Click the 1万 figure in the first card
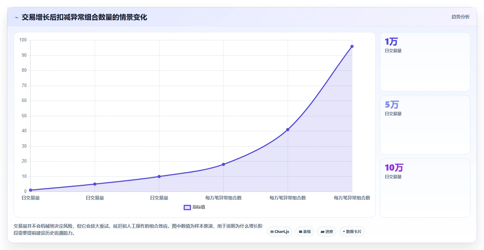Viewport: 484px width, 250px height. [391, 42]
